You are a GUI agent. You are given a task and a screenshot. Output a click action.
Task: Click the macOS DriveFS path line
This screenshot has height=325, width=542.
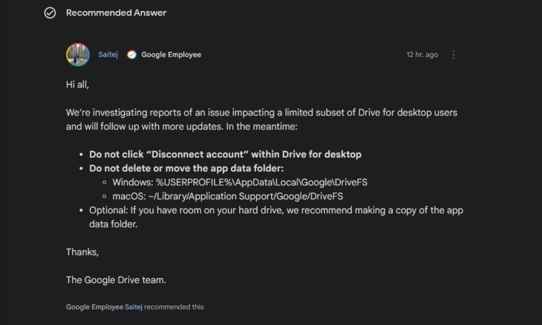(x=228, y=196)
